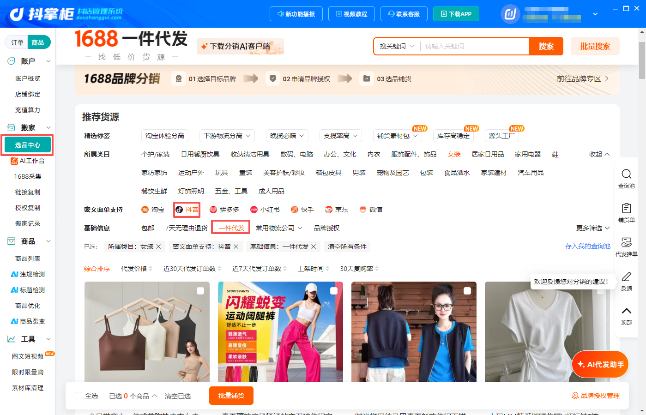Open the white blouse product thumbnail
Viewport: 646px width, 415px height.
click(547, 331)
